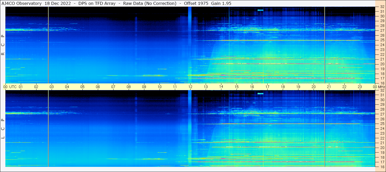Select the 20 UTC tick on the time axis

pyautogui.click(x=314, y=87)
